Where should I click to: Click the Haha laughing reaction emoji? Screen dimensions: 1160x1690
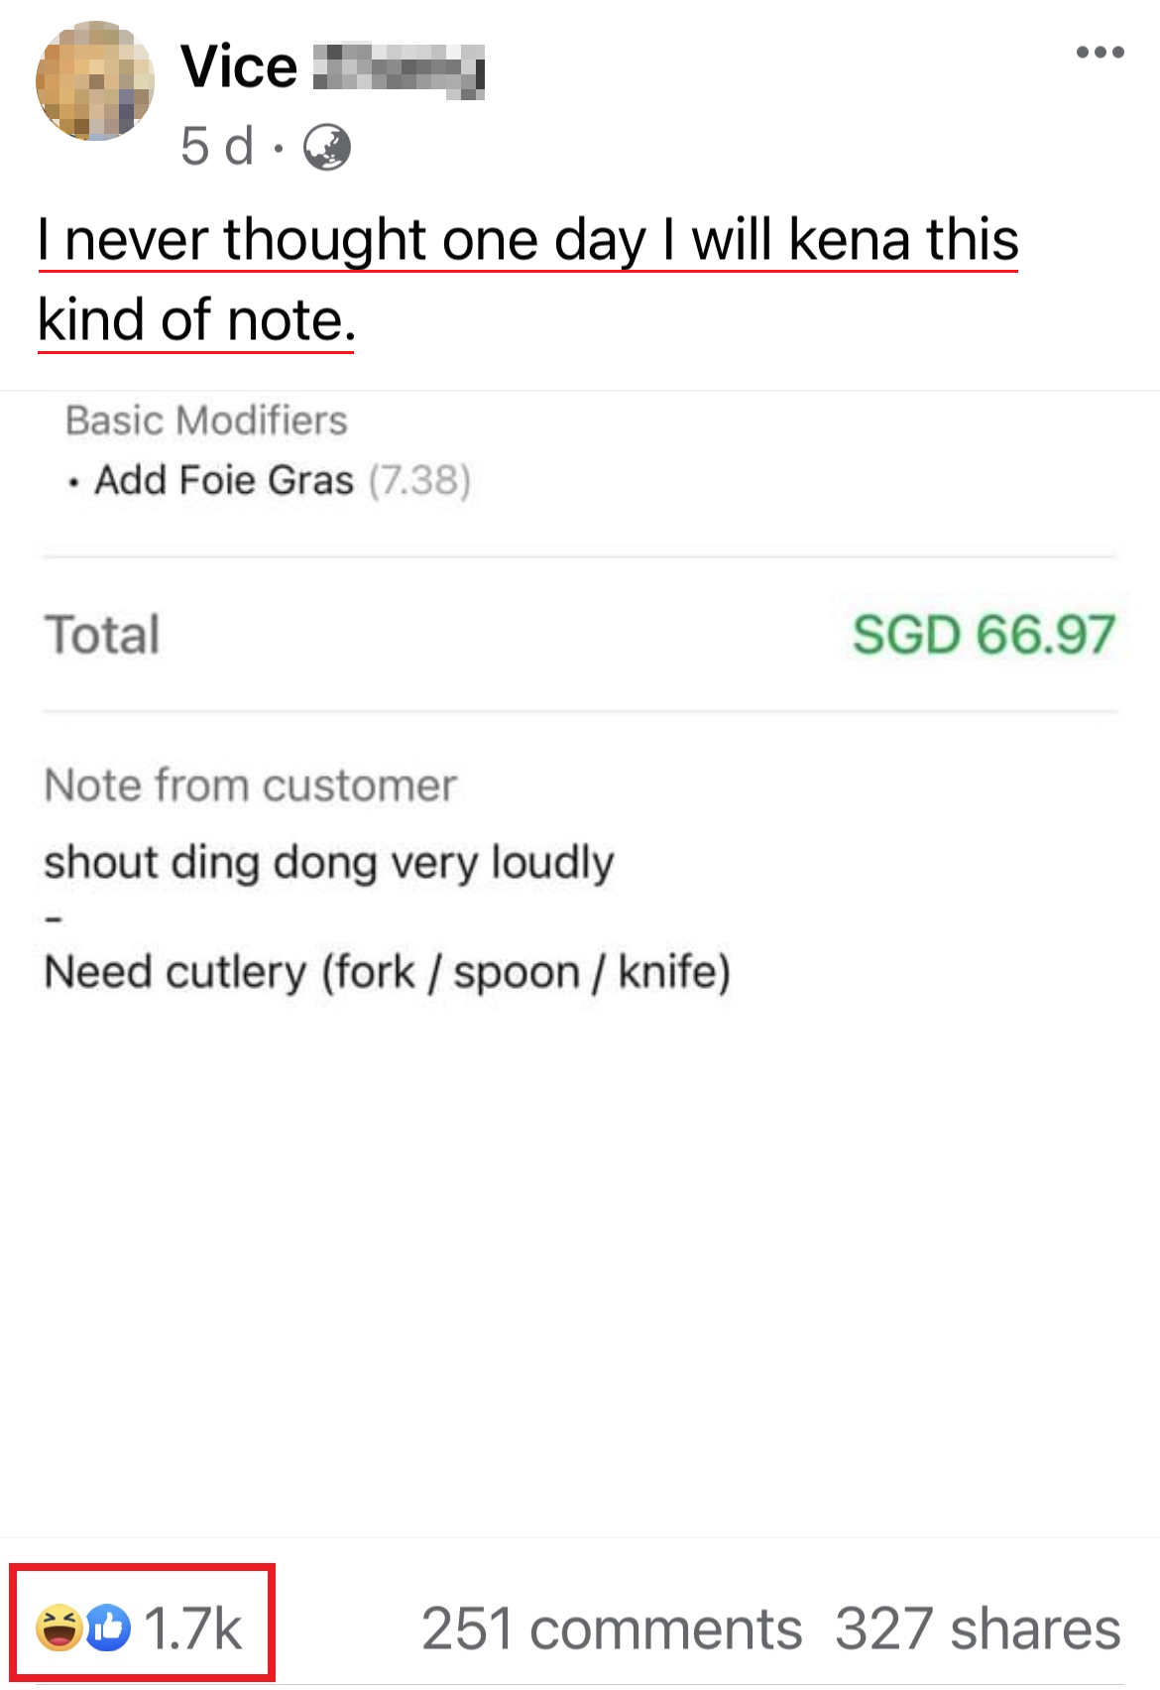tap(58, 1628)
